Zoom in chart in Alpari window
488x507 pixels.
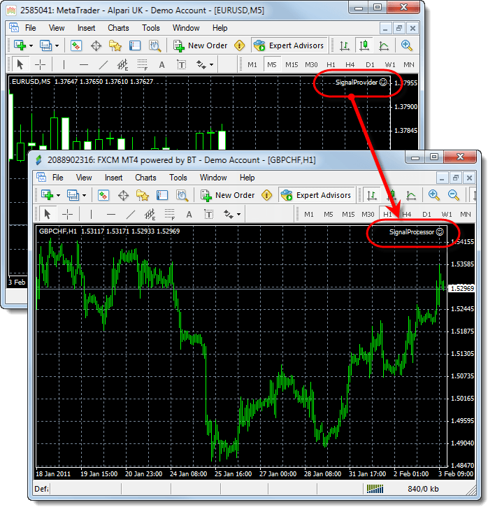tap(407, 45)
